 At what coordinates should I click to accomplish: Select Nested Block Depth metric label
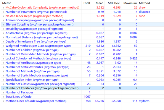(x=34, y=16)
